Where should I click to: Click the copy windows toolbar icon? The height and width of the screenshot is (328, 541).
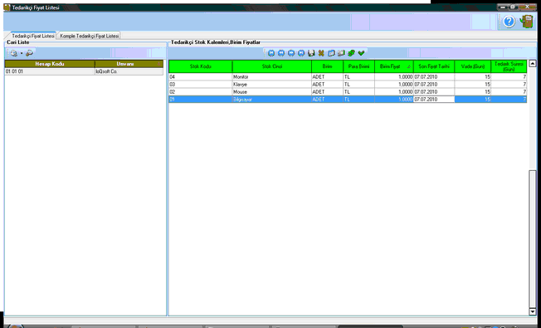pos(331,53)
